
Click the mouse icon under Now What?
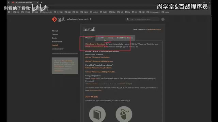[124, 115]
